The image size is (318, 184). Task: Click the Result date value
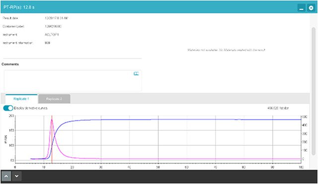[x=56, y=18]
